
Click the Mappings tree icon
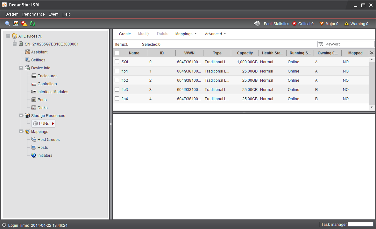[x=27, y=131]
